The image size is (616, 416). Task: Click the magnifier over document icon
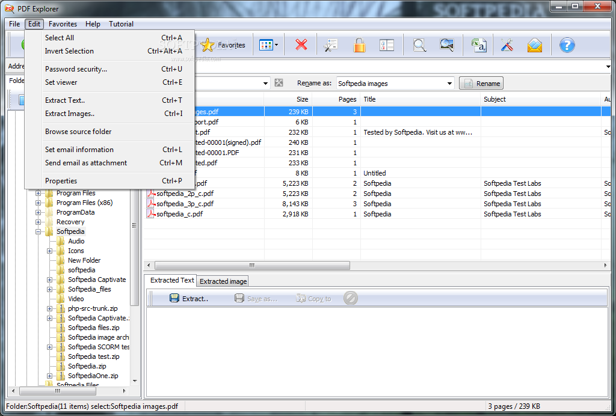pos(419,45)
